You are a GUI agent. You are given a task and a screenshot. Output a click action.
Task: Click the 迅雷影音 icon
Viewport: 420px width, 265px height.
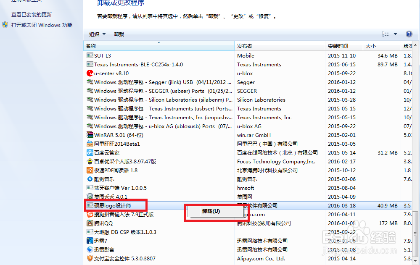(x=90, y=249)
